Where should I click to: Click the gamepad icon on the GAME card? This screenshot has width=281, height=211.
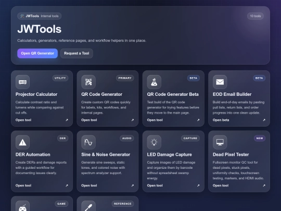click(22, 206)
